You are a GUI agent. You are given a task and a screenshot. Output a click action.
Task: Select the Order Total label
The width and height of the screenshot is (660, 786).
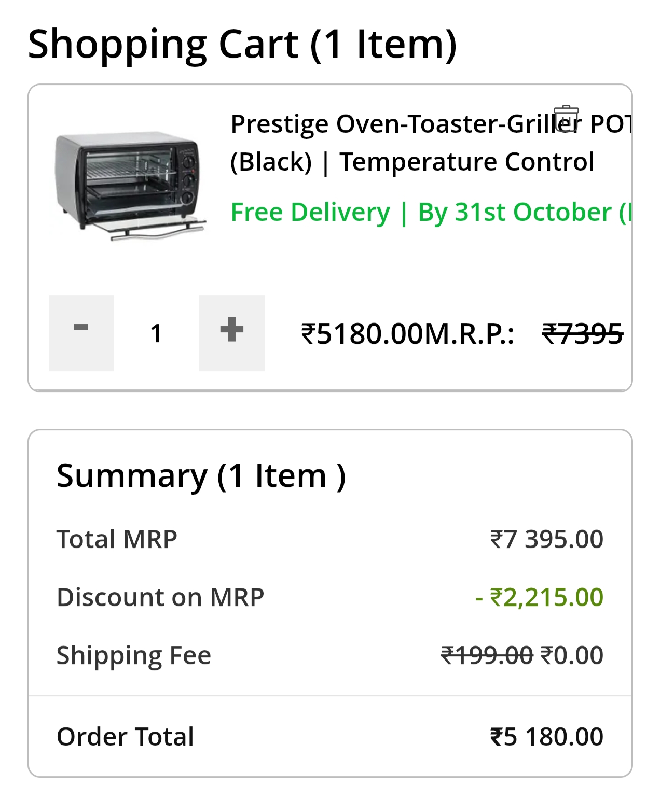(125, 737)
